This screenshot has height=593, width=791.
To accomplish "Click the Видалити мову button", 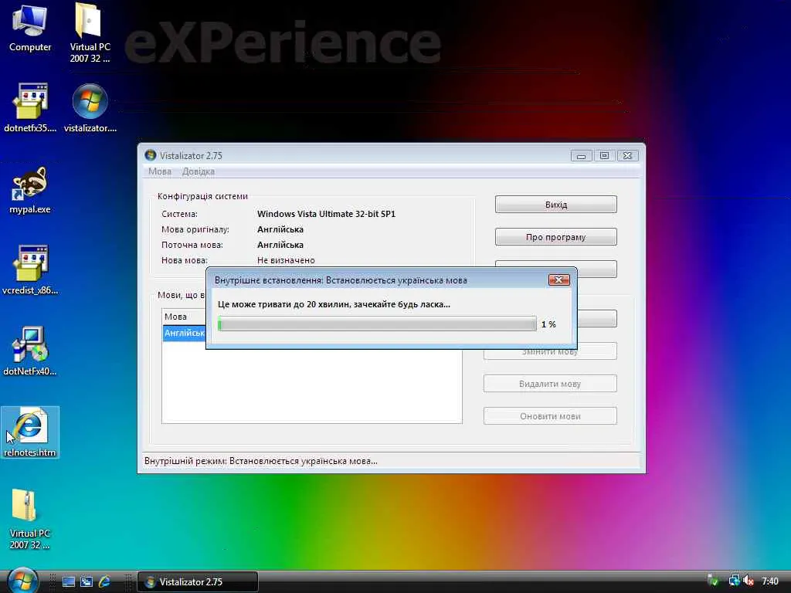I will click(x=550, y=384).
